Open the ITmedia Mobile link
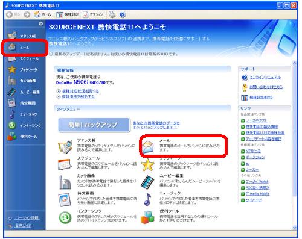Viewport: 302px width, 239px height. [x=257, y=194]
